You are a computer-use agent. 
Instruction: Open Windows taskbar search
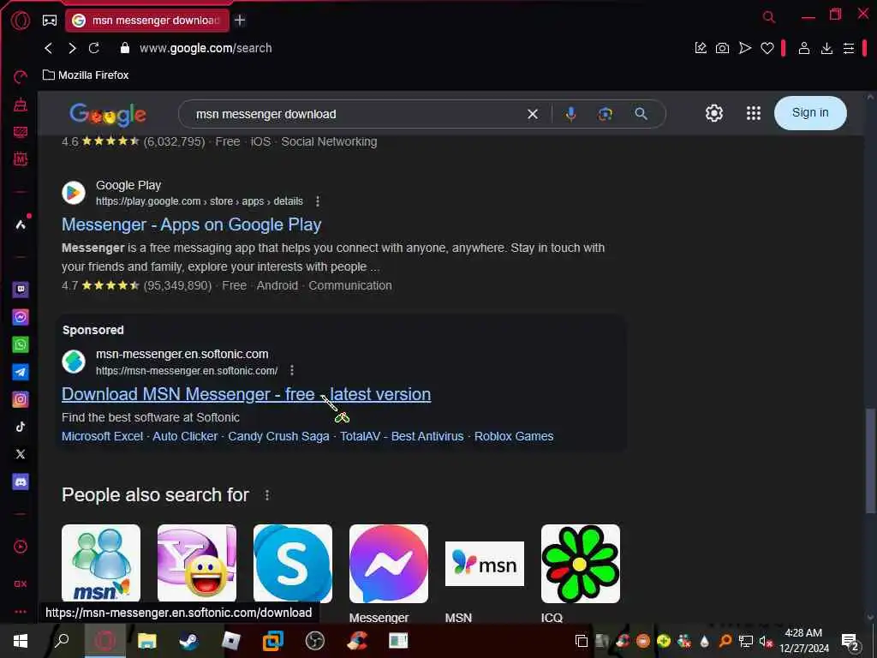coord(61,641)
